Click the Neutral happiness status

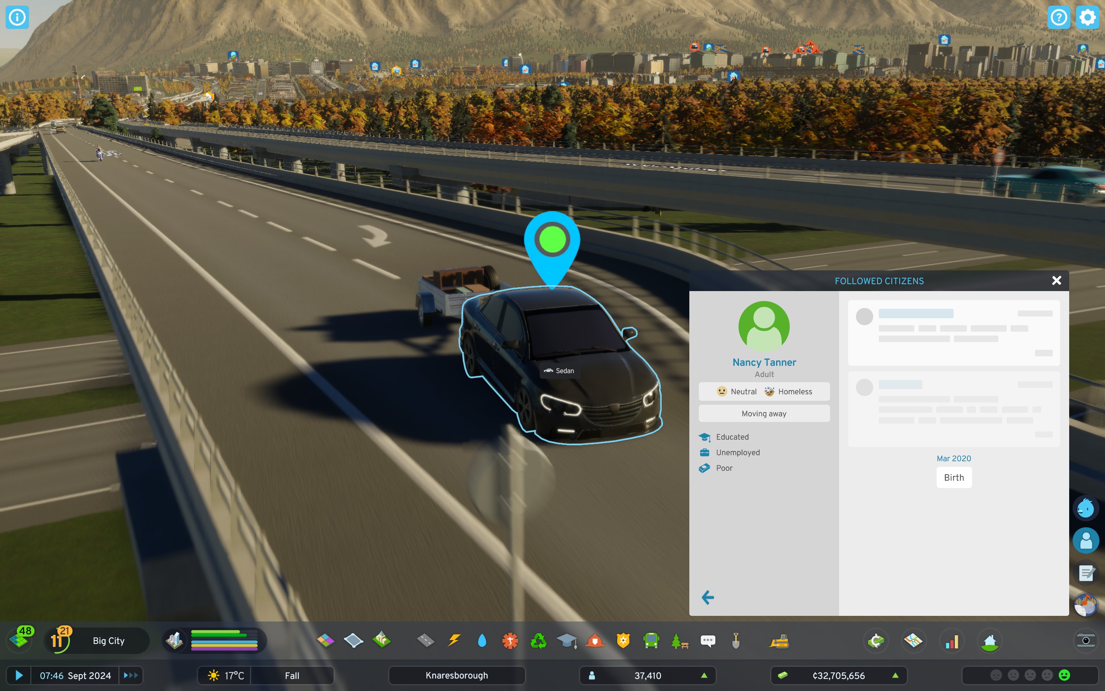click(736, 392)
